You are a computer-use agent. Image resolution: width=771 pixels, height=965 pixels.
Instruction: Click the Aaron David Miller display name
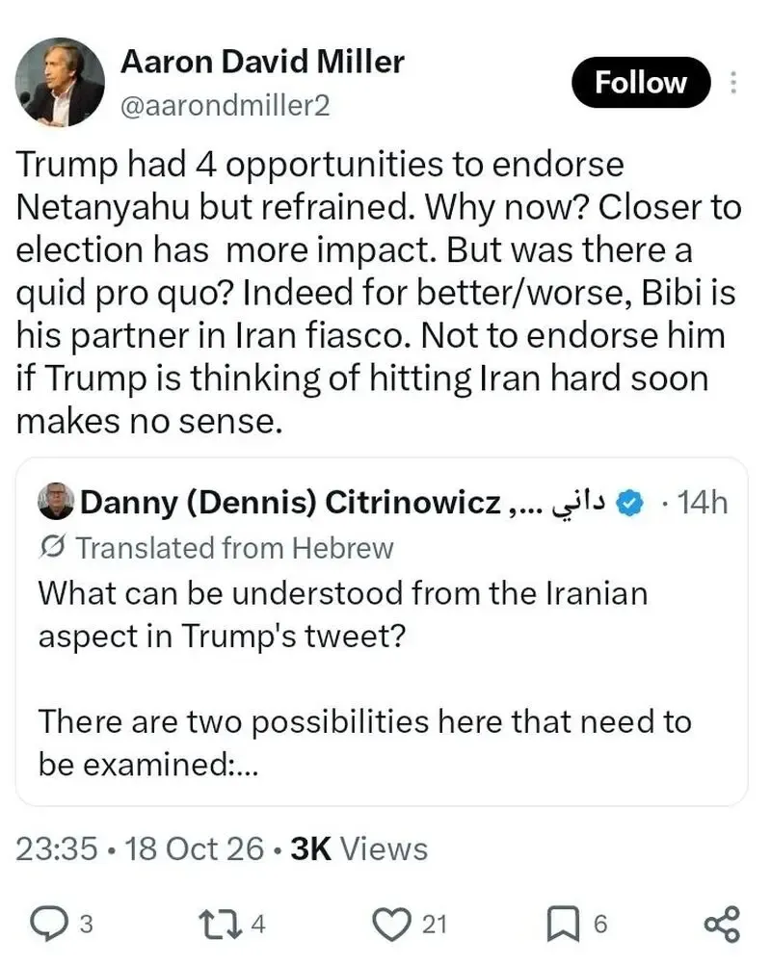[262, 62]
